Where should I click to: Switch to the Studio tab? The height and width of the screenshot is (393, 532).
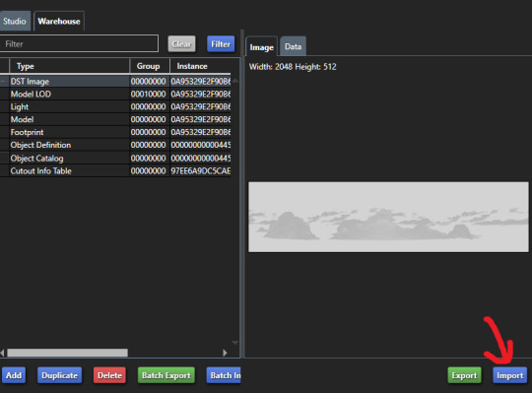14,21
